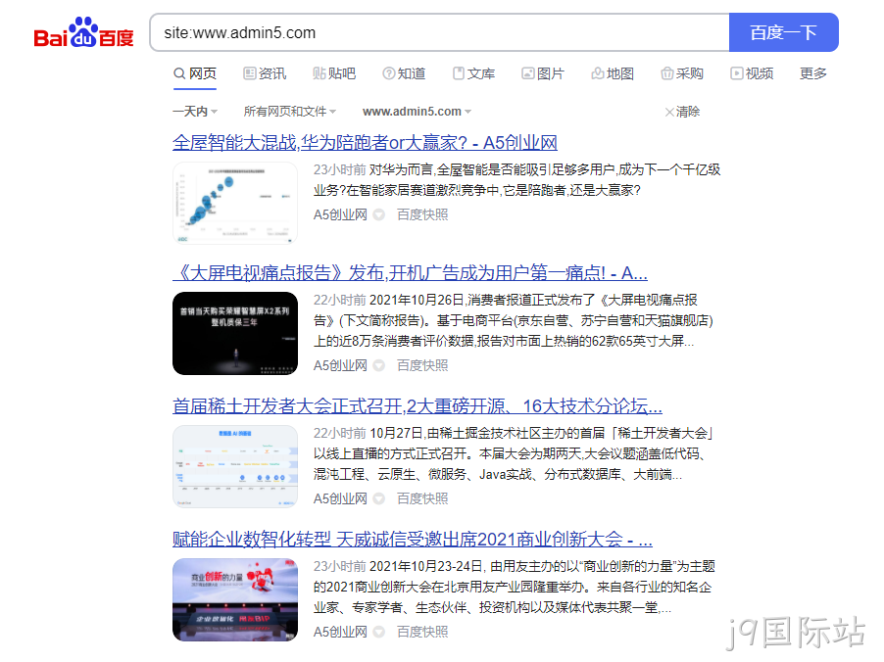Select the 网页 web search tab

195,73
